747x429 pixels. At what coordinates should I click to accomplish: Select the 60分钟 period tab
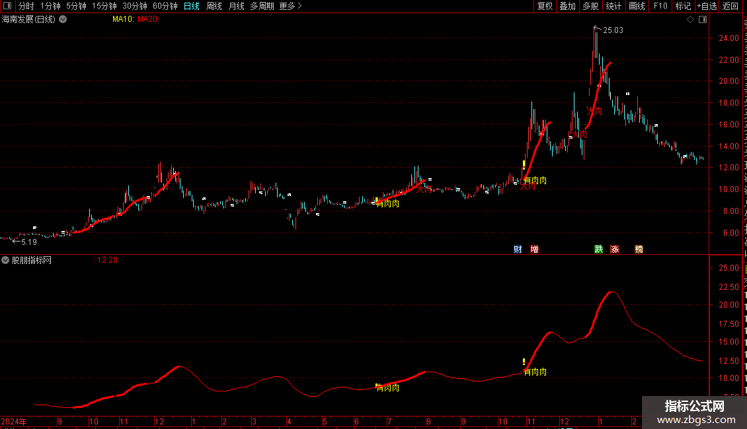coord(165,6)
